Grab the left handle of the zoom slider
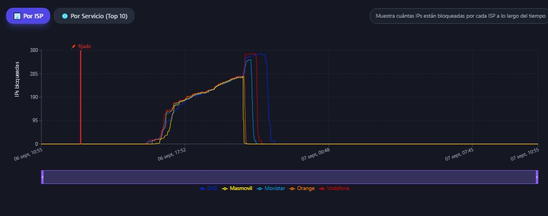This screenshot has height=216, width=548. (42, 177)
